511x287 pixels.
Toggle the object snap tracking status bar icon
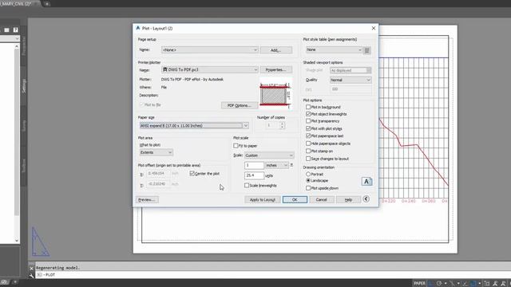(465, 283)
